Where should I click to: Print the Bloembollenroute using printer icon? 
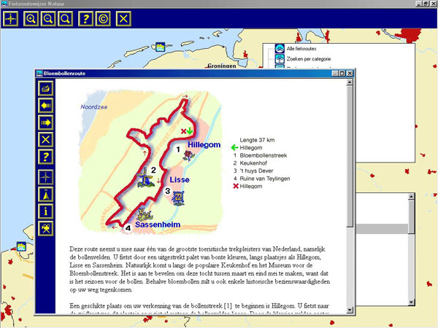click(x=47, y=88)
